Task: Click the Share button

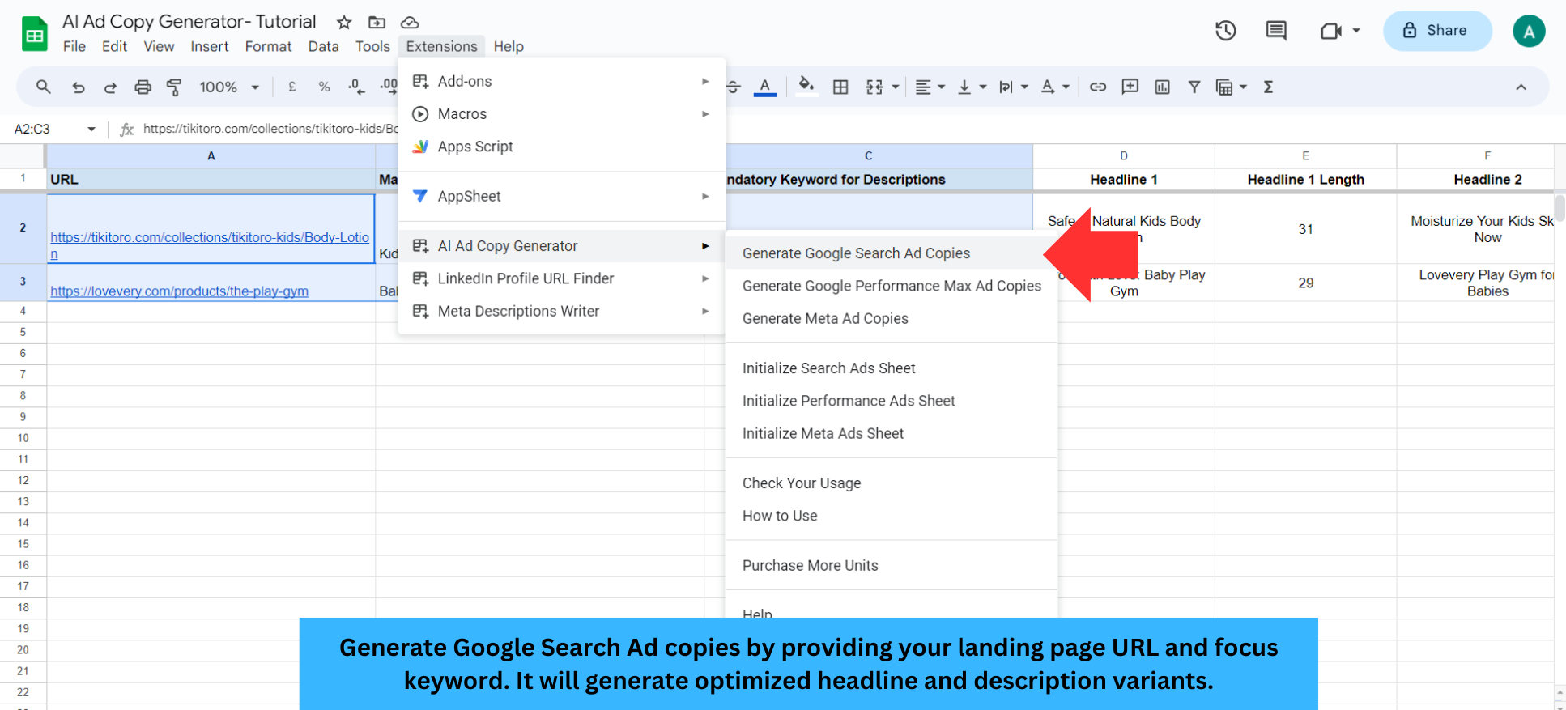Action: [x=1437, y=31]
